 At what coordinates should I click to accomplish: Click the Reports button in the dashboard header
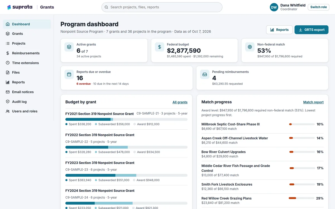pyautogui.click(x=279, y=30)
